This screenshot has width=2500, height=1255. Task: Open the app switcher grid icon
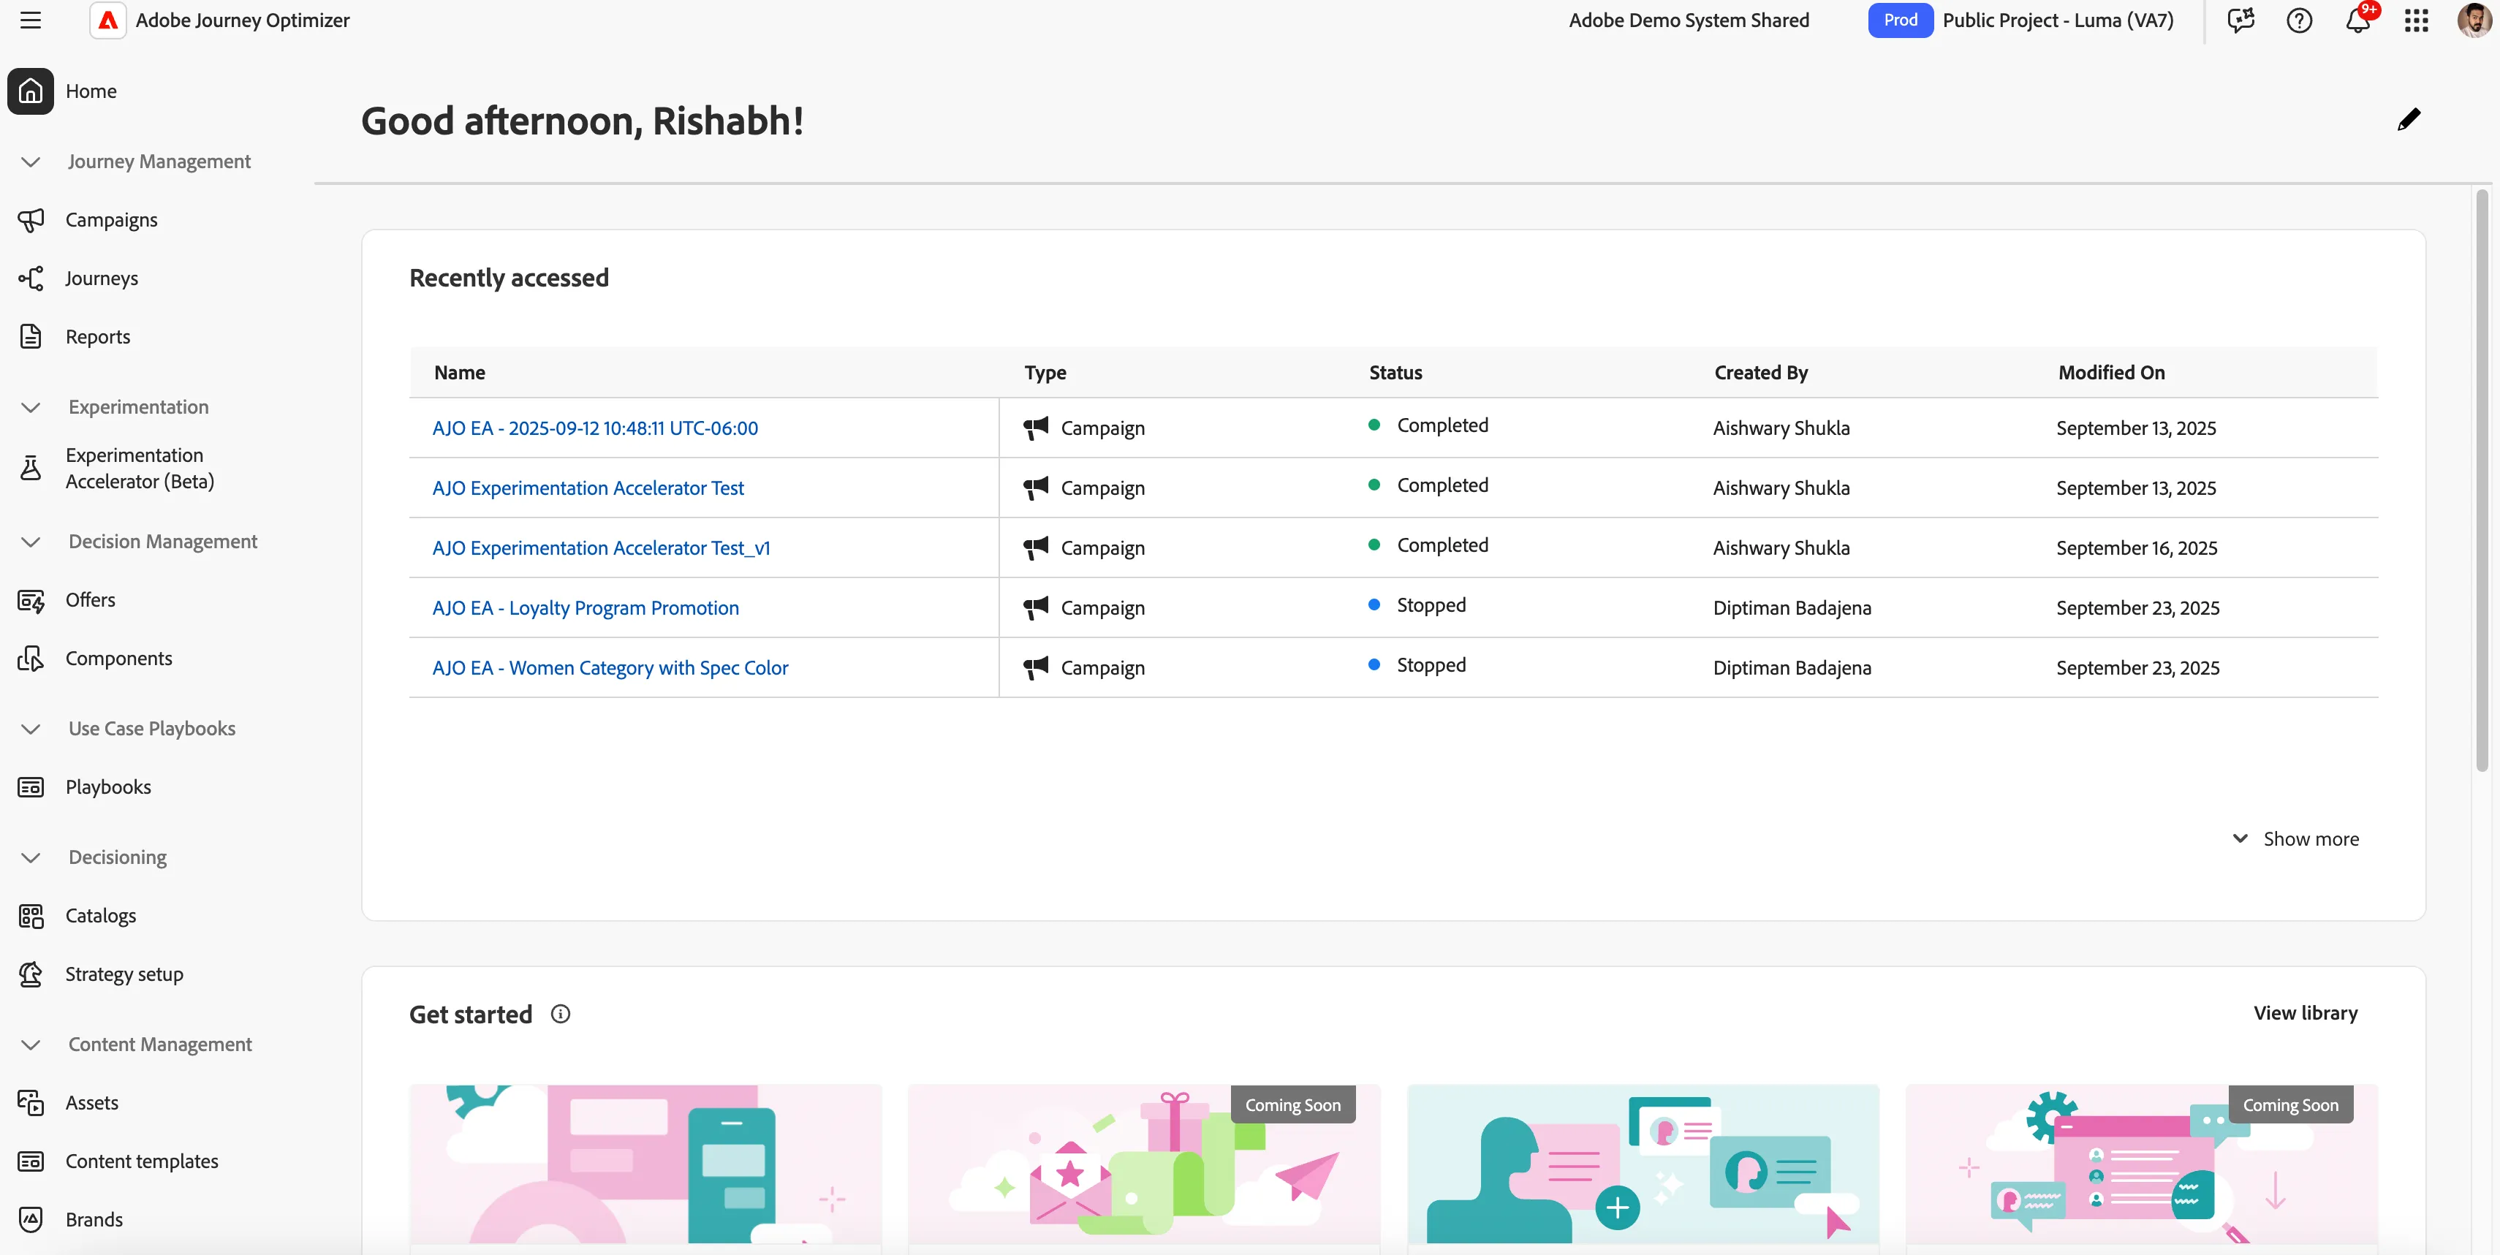[x=2417, y=20]
